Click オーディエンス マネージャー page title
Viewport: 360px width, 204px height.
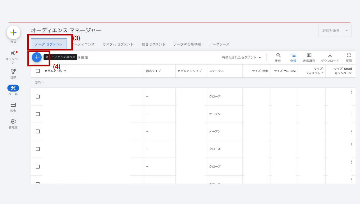click(66, 30)
